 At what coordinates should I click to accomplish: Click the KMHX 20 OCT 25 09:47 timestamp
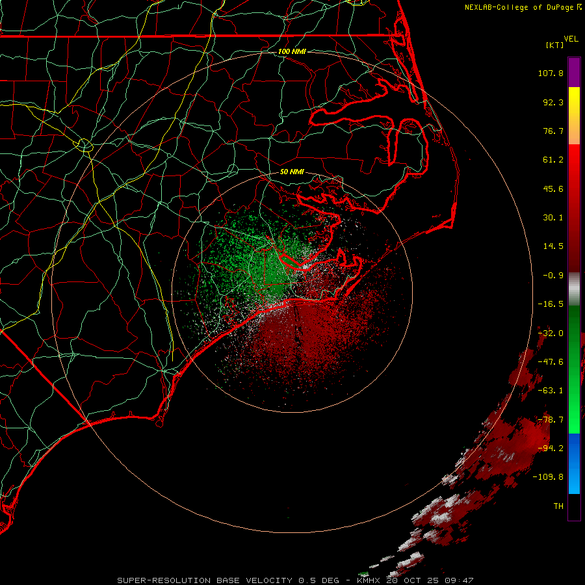tap(415, 580)
